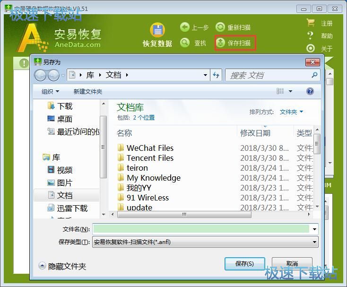Open the 排列方式 文件夹 dropdown
This screenshot has width=347, height=287.
[291, 112]
